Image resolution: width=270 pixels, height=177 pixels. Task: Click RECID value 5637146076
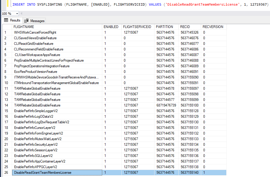click(190, 38)
